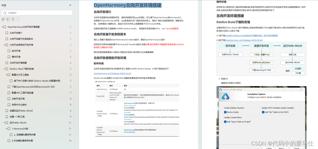
Task: Open OpenHarmony v4.0 Release link under 软件环境
Action: pyautogui.click(x=112, y=73)
